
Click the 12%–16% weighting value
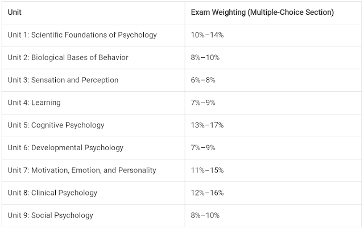(x=207, y=193)
